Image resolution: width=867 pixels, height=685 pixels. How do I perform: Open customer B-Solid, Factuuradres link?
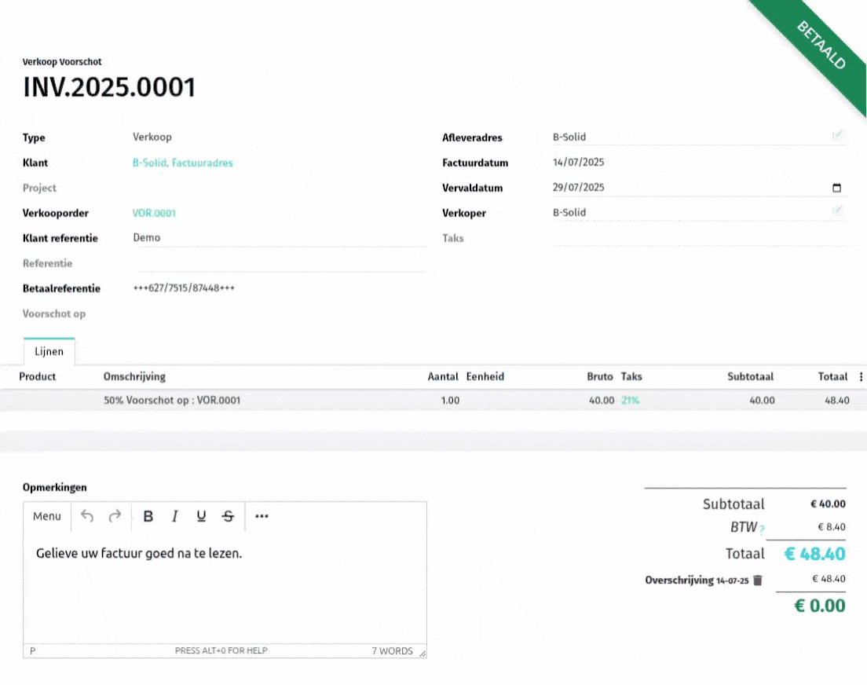coord(182,163)
